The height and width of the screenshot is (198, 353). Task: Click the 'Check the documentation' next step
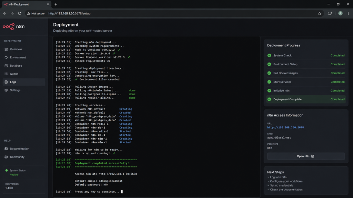click(286, 190)
